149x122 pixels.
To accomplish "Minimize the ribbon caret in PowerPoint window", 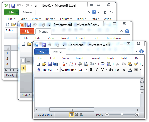I will pos(121,32).
